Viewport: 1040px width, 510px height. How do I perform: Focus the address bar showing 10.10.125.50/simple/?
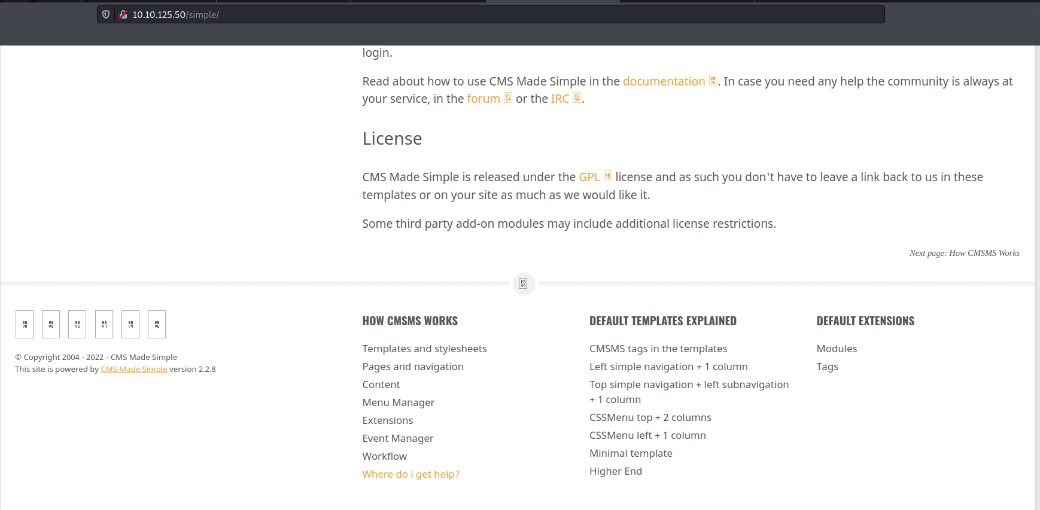point(491,14)
